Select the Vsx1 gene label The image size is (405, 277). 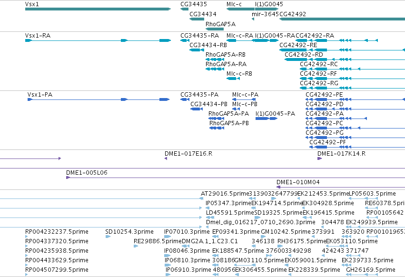click(32, 4)
